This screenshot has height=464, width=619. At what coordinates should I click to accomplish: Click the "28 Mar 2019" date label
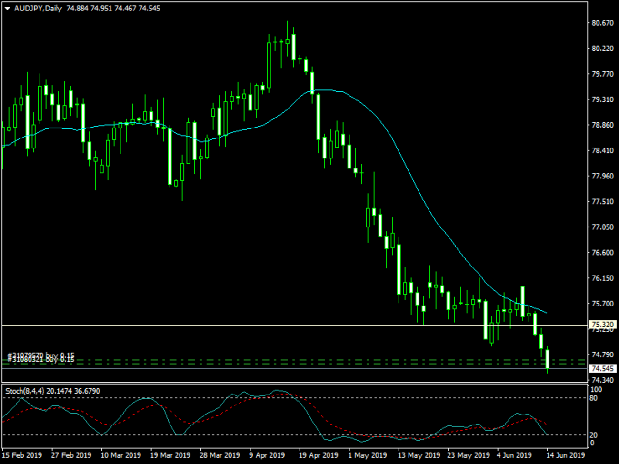tap(220, 455)
